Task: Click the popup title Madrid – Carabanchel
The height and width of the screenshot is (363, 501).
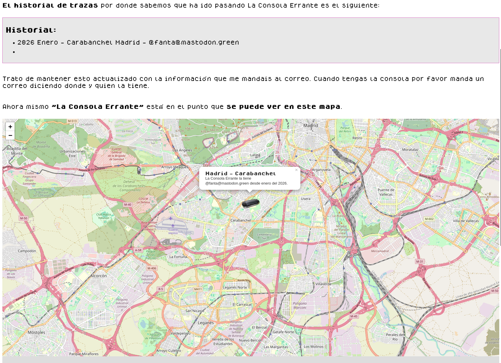Action: point(241,173)
